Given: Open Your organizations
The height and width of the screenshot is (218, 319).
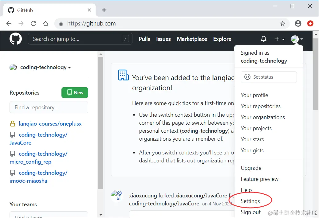Looking at the screenshot, I should (263, 117).
